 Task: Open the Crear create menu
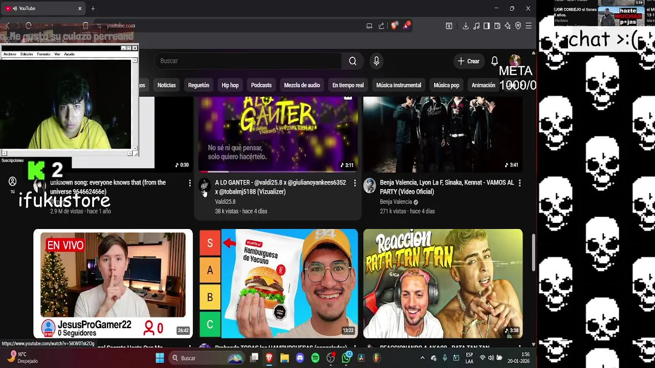click(x=469, y=61)
